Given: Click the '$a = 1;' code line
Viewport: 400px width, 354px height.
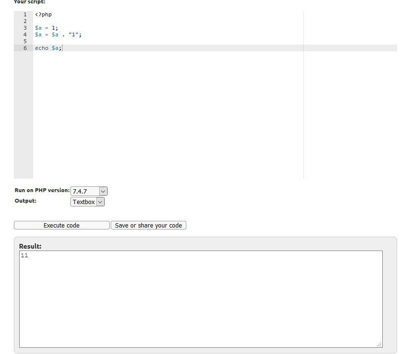Looking at the screenshot, I should (46, 28).
